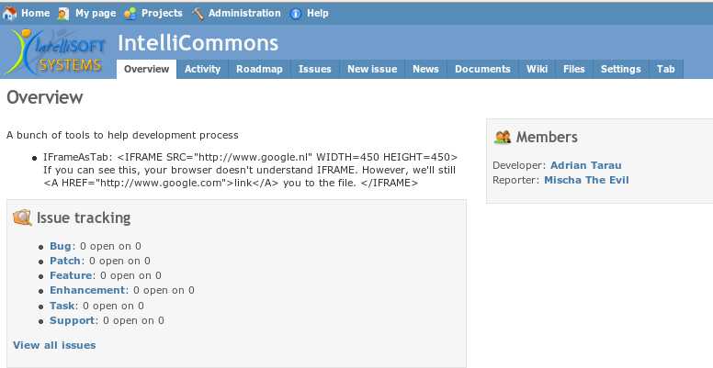
Task: Click the Issue tracking magnifier icon
Action: pos(22,218)
